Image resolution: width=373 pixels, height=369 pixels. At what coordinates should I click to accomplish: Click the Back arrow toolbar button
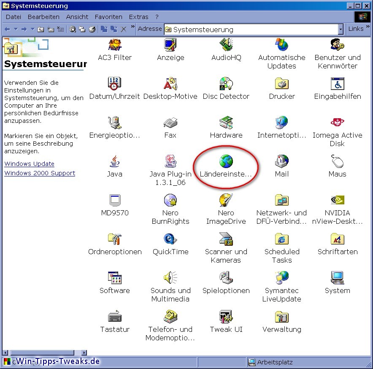[7, 29]
